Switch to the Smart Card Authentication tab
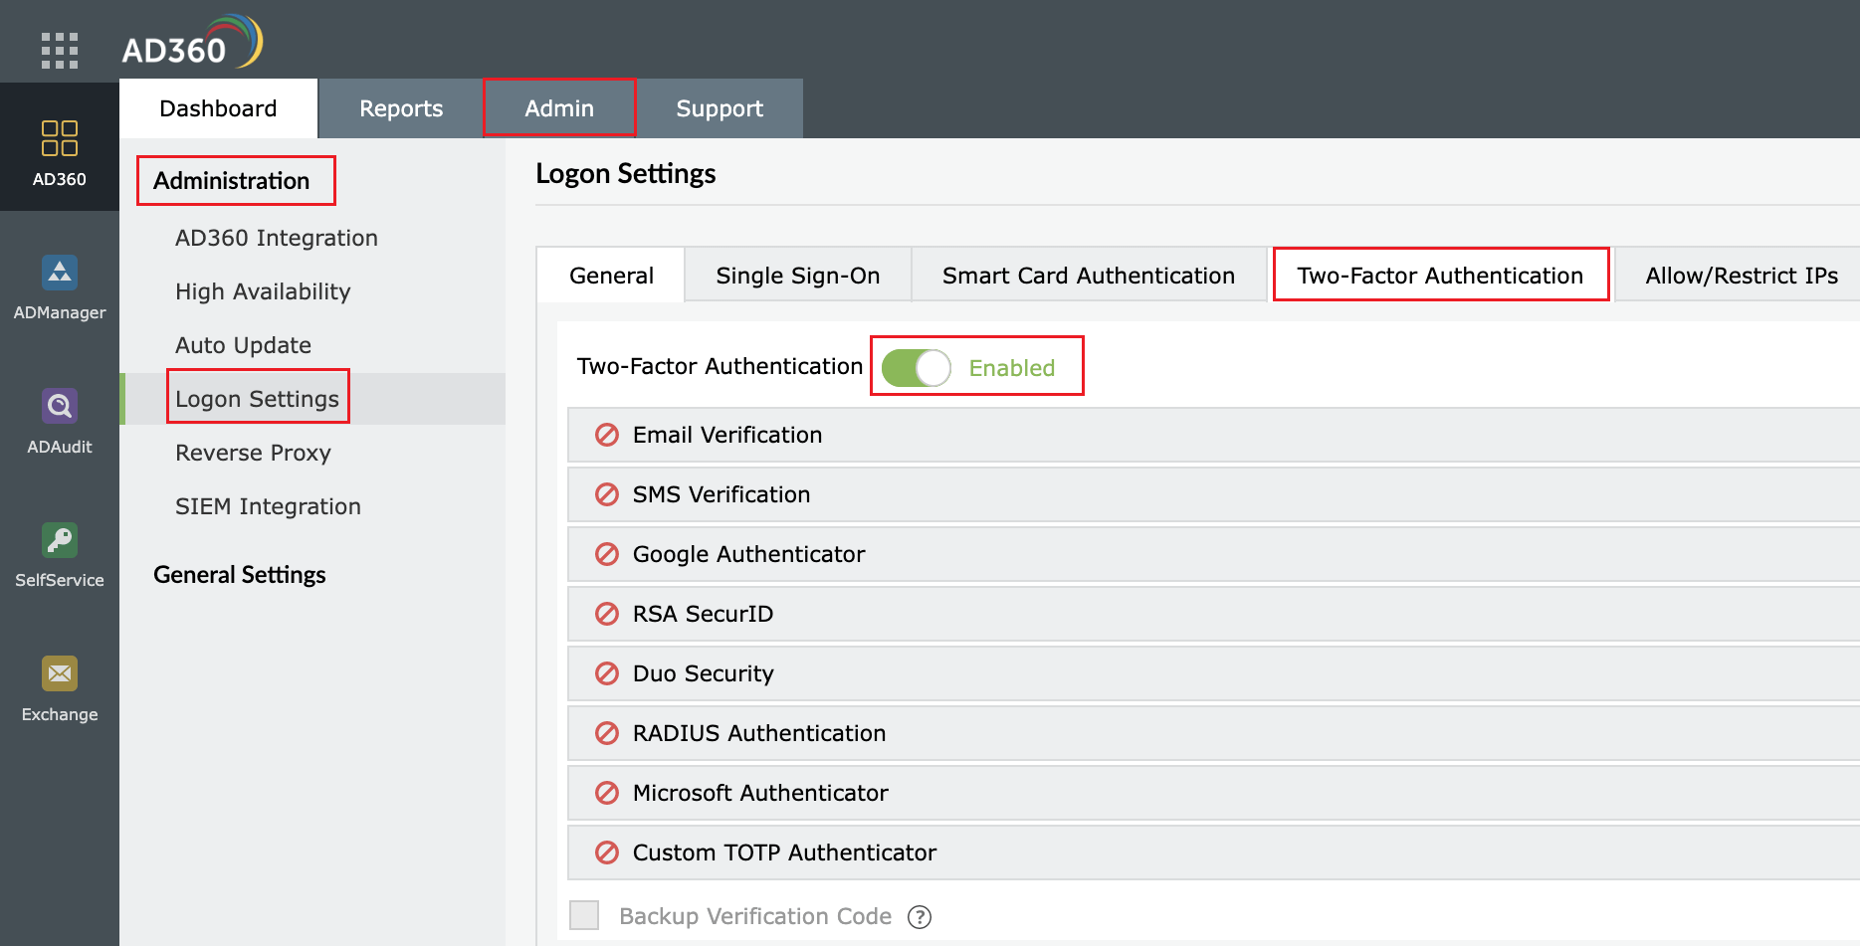The width and height of the screenshot is (1860, 946). click(x=1088, y=275)
